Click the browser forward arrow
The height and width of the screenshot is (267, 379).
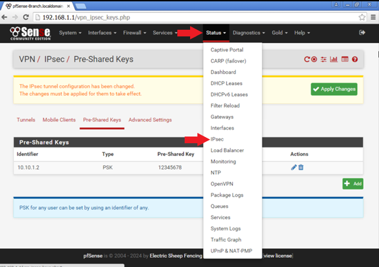click(x=15, y=17)
